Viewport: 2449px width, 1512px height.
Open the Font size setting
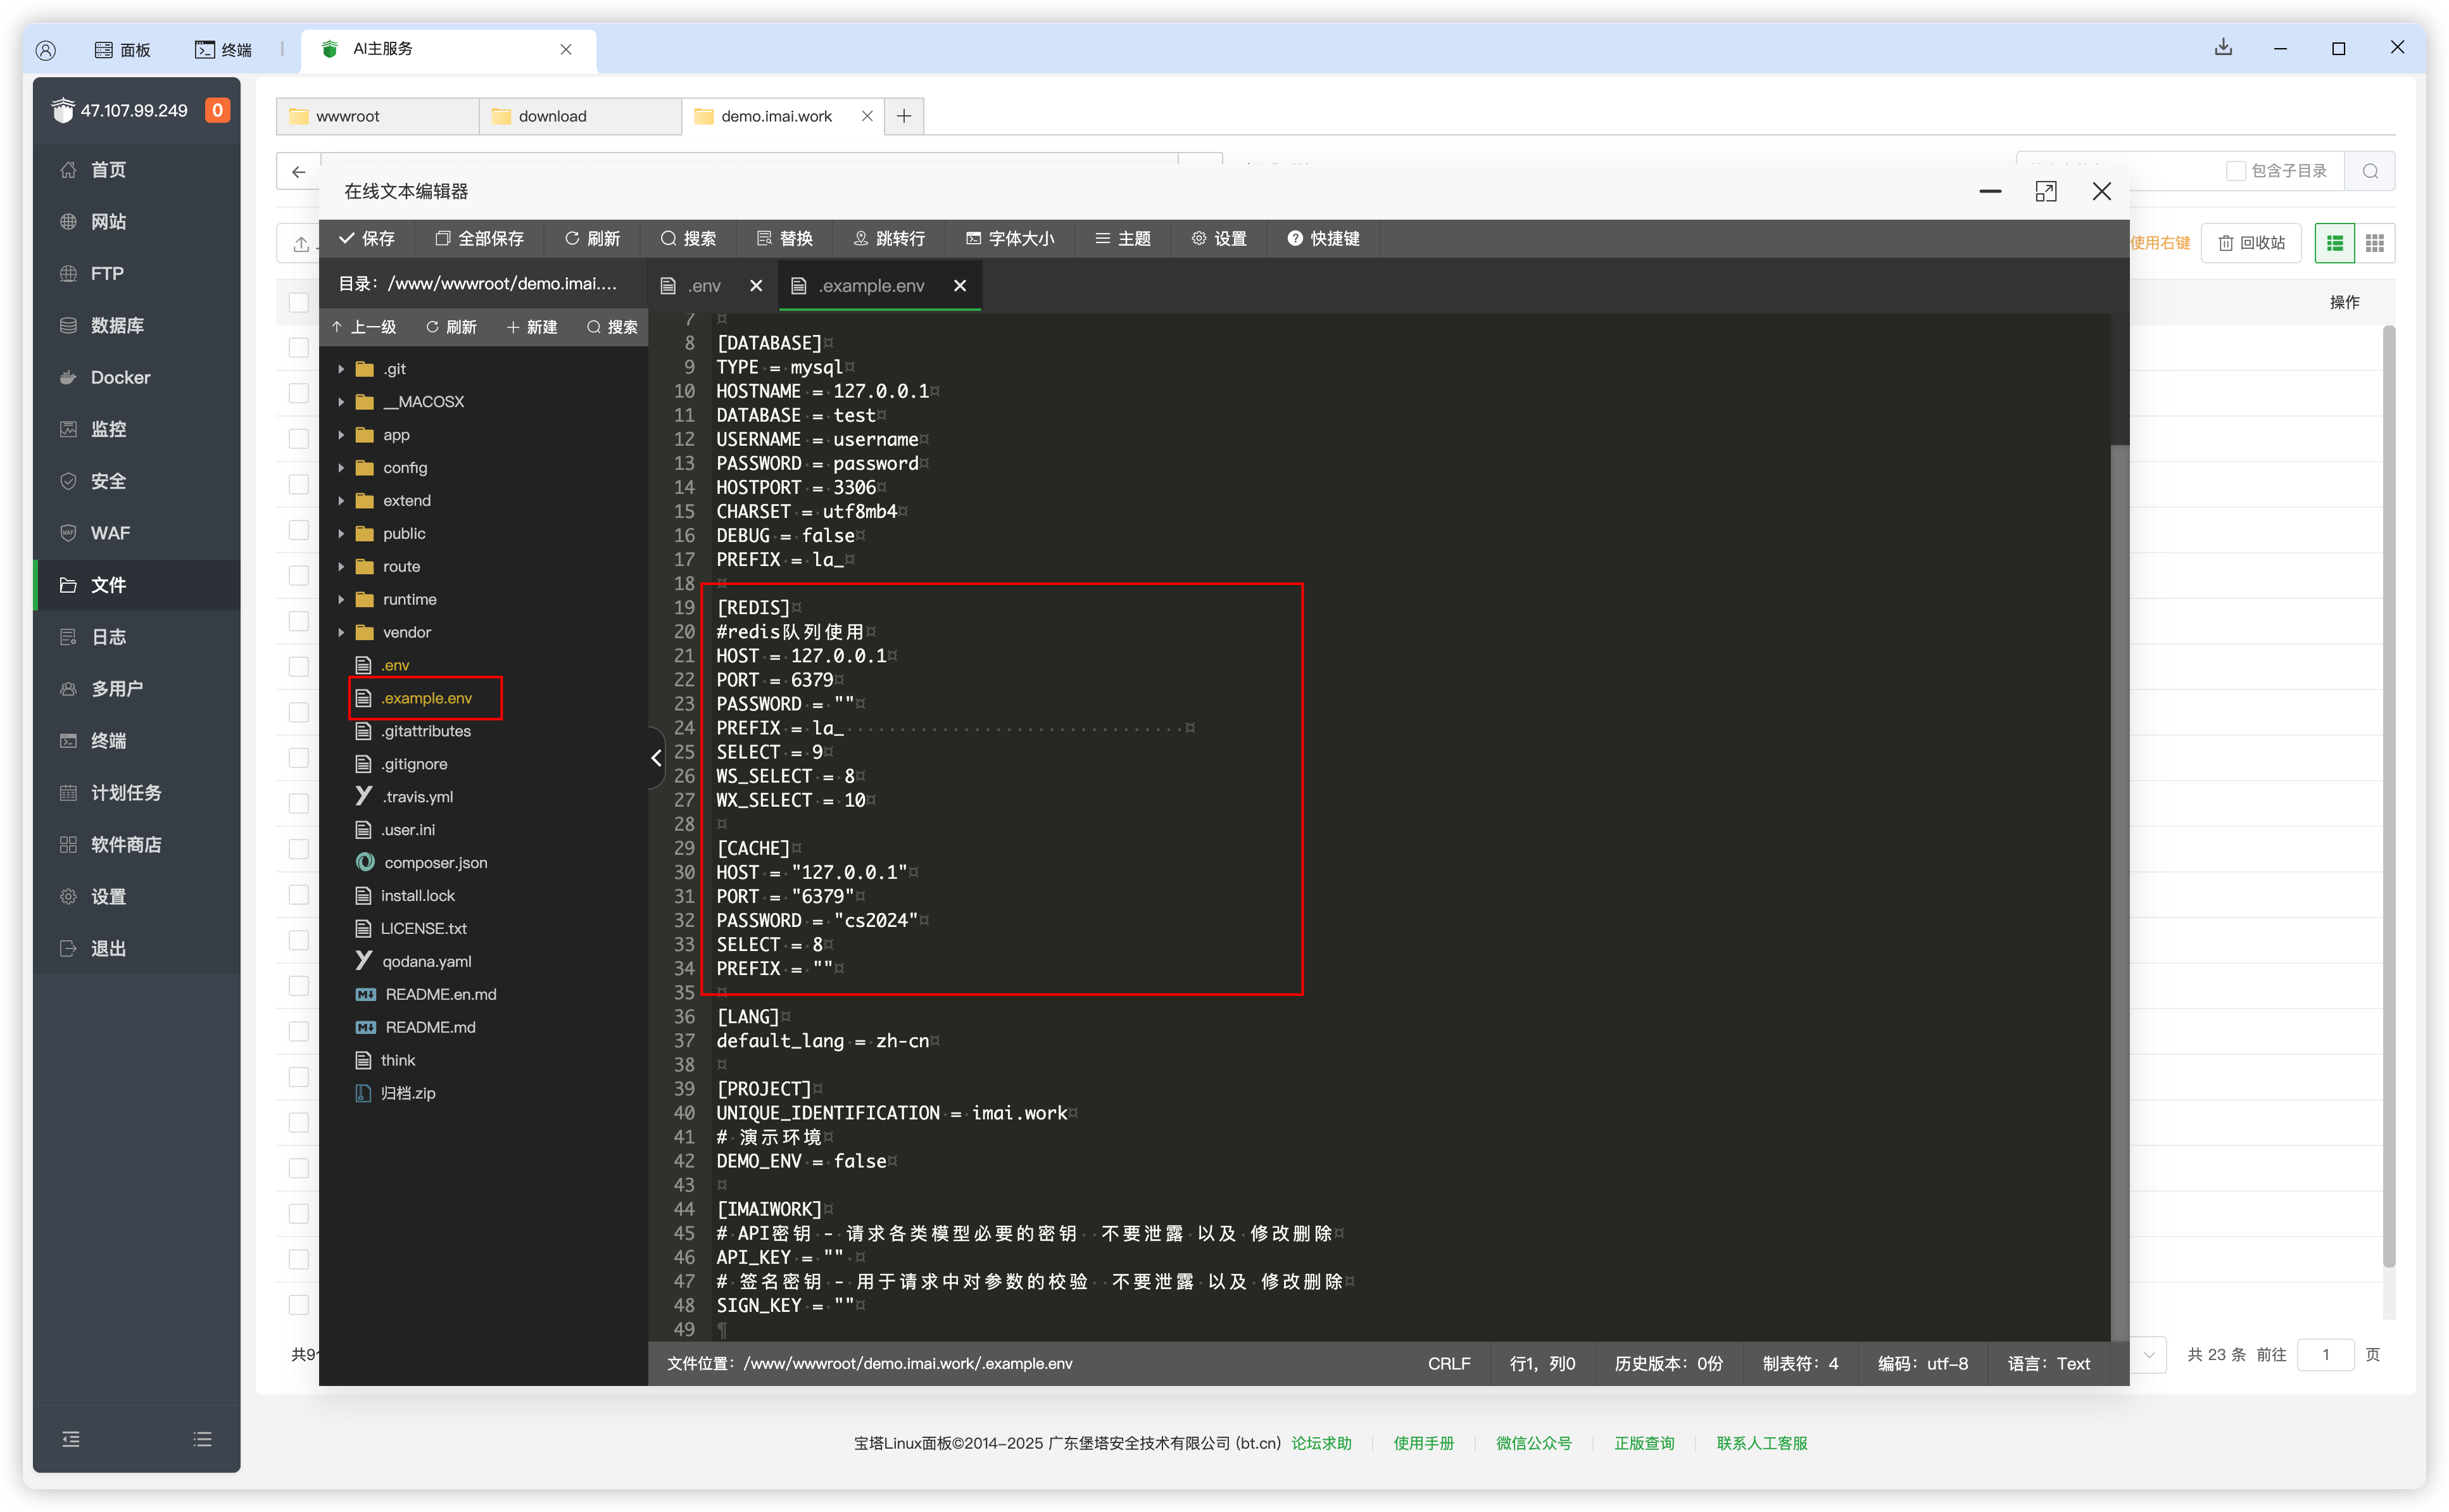pos(1010,238)
